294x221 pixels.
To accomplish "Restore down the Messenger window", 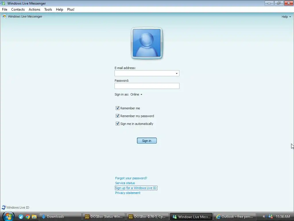I will coord(279,3).
